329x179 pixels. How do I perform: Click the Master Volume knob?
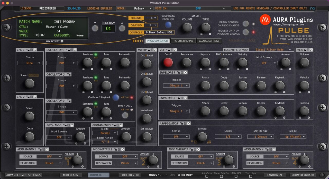187,27
